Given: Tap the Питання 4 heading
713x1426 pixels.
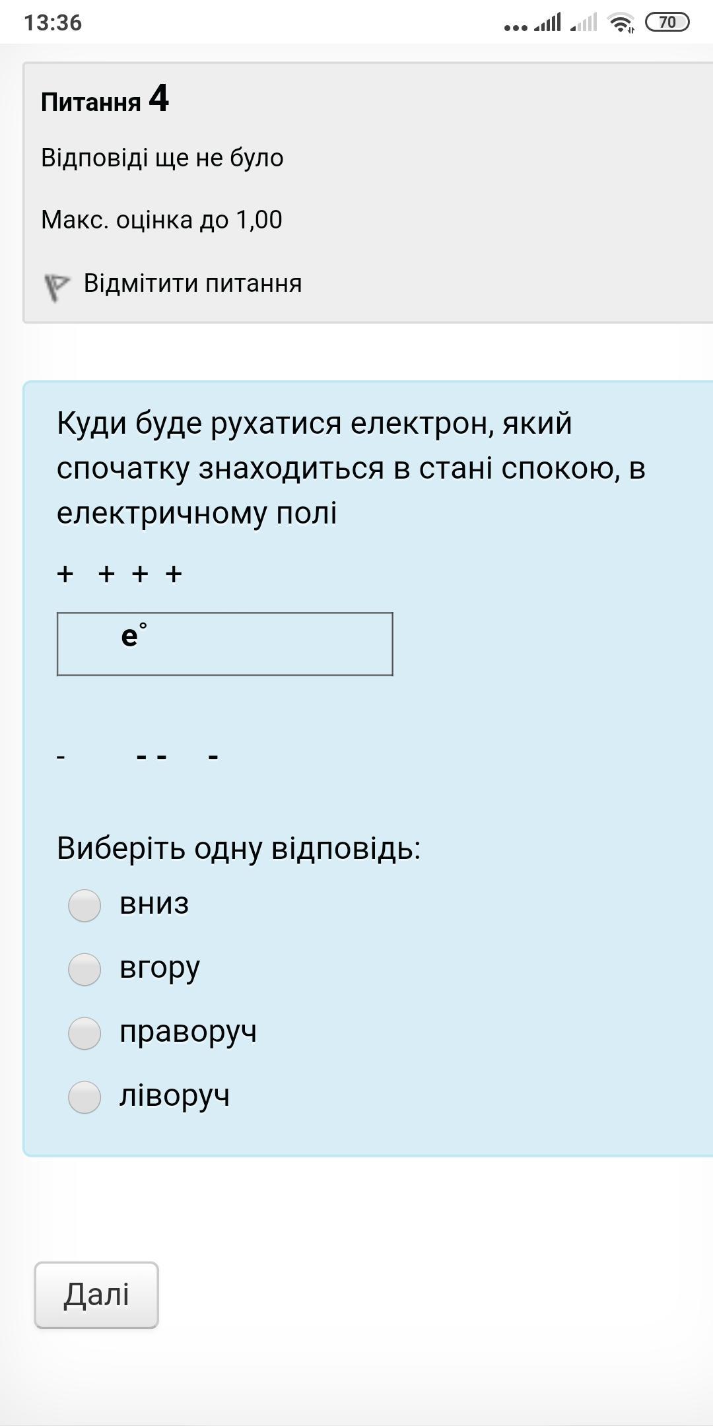Looking at the screenshot, I should (x=105, y=100).
